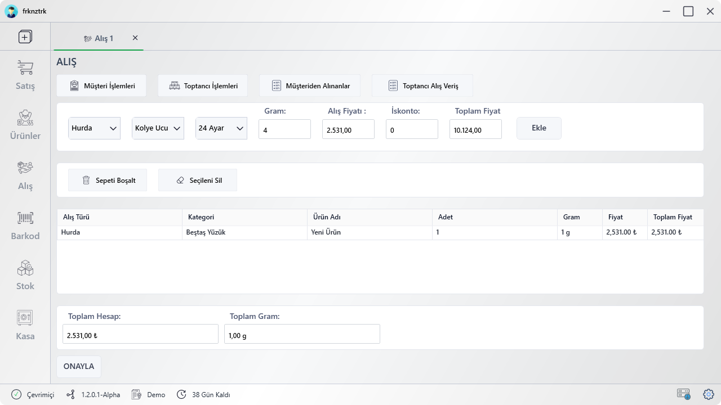Sort by Kategori column header

244,217
